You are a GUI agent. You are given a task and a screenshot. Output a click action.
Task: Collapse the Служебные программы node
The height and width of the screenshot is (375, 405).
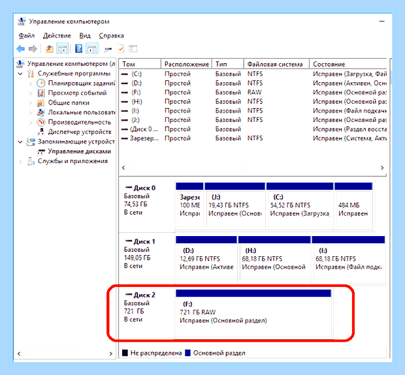[x=20, y=74]
